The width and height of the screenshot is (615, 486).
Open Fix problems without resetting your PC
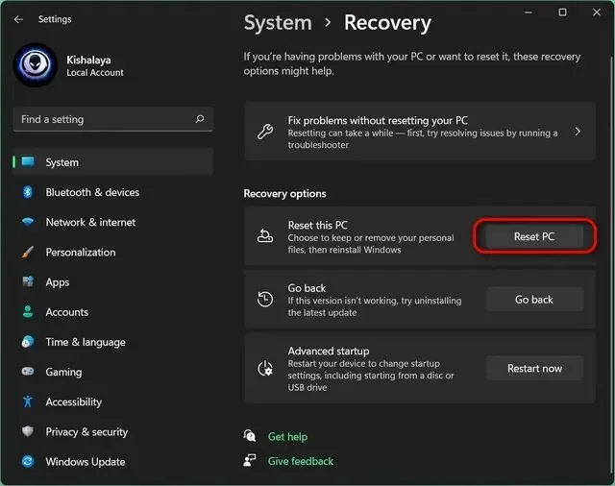tap(420, 132)
